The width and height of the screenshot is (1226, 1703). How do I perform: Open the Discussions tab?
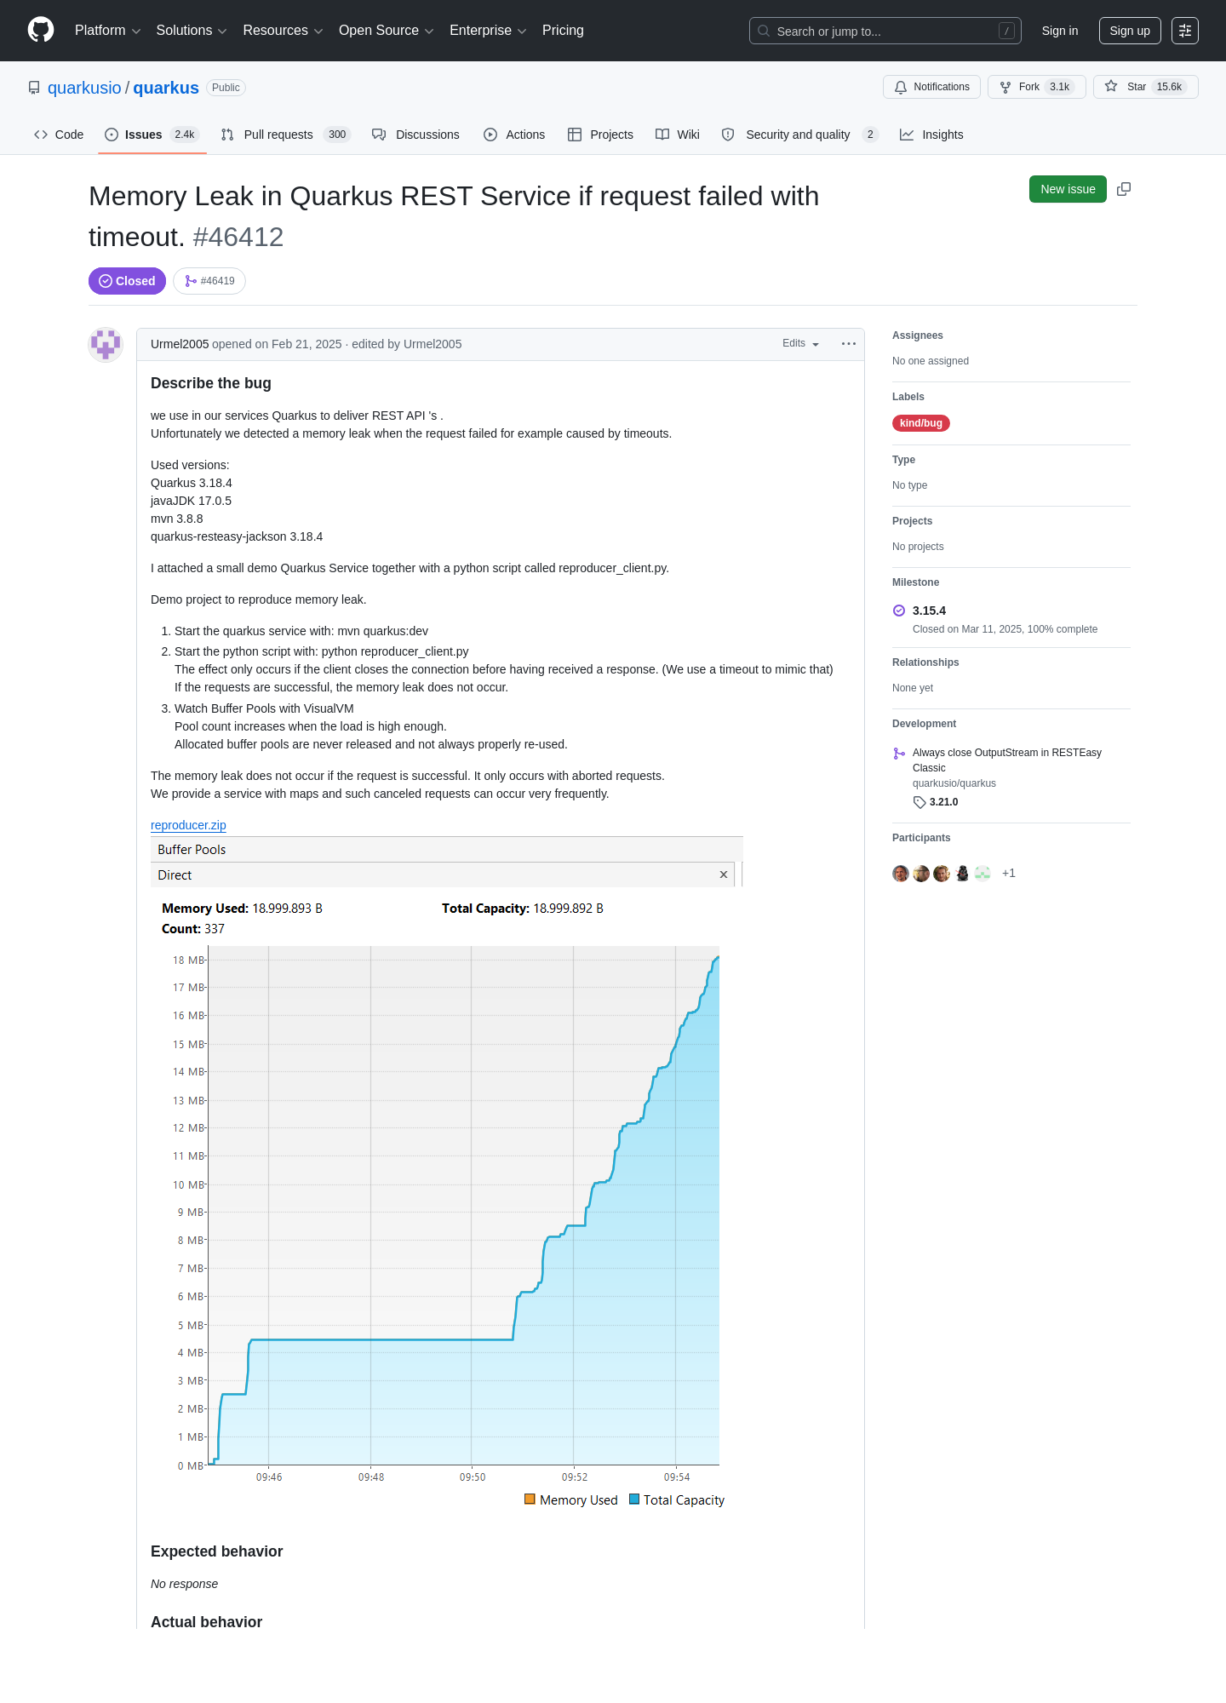point(415,135)
